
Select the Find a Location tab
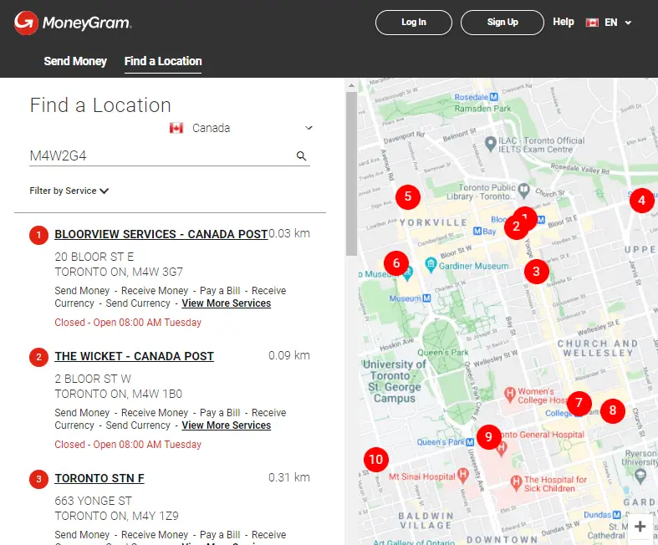[163, 61]
